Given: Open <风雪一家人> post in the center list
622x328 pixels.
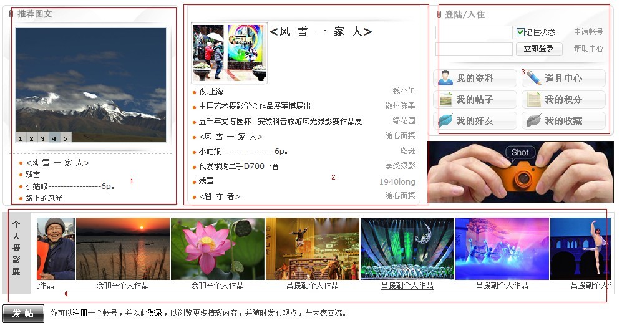Looking at the screenshot, I should click(x=230, y=137).
